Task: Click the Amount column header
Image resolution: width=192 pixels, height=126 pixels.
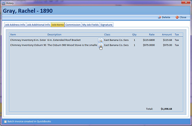Action: [x=167, y=34]
